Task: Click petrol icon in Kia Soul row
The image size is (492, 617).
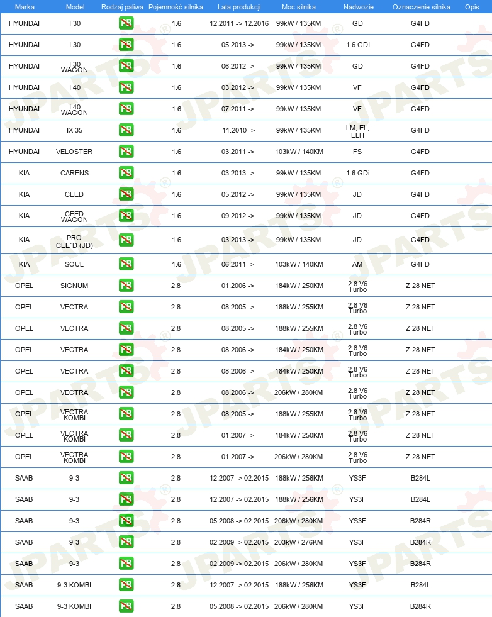Action: tap(126, 264)
